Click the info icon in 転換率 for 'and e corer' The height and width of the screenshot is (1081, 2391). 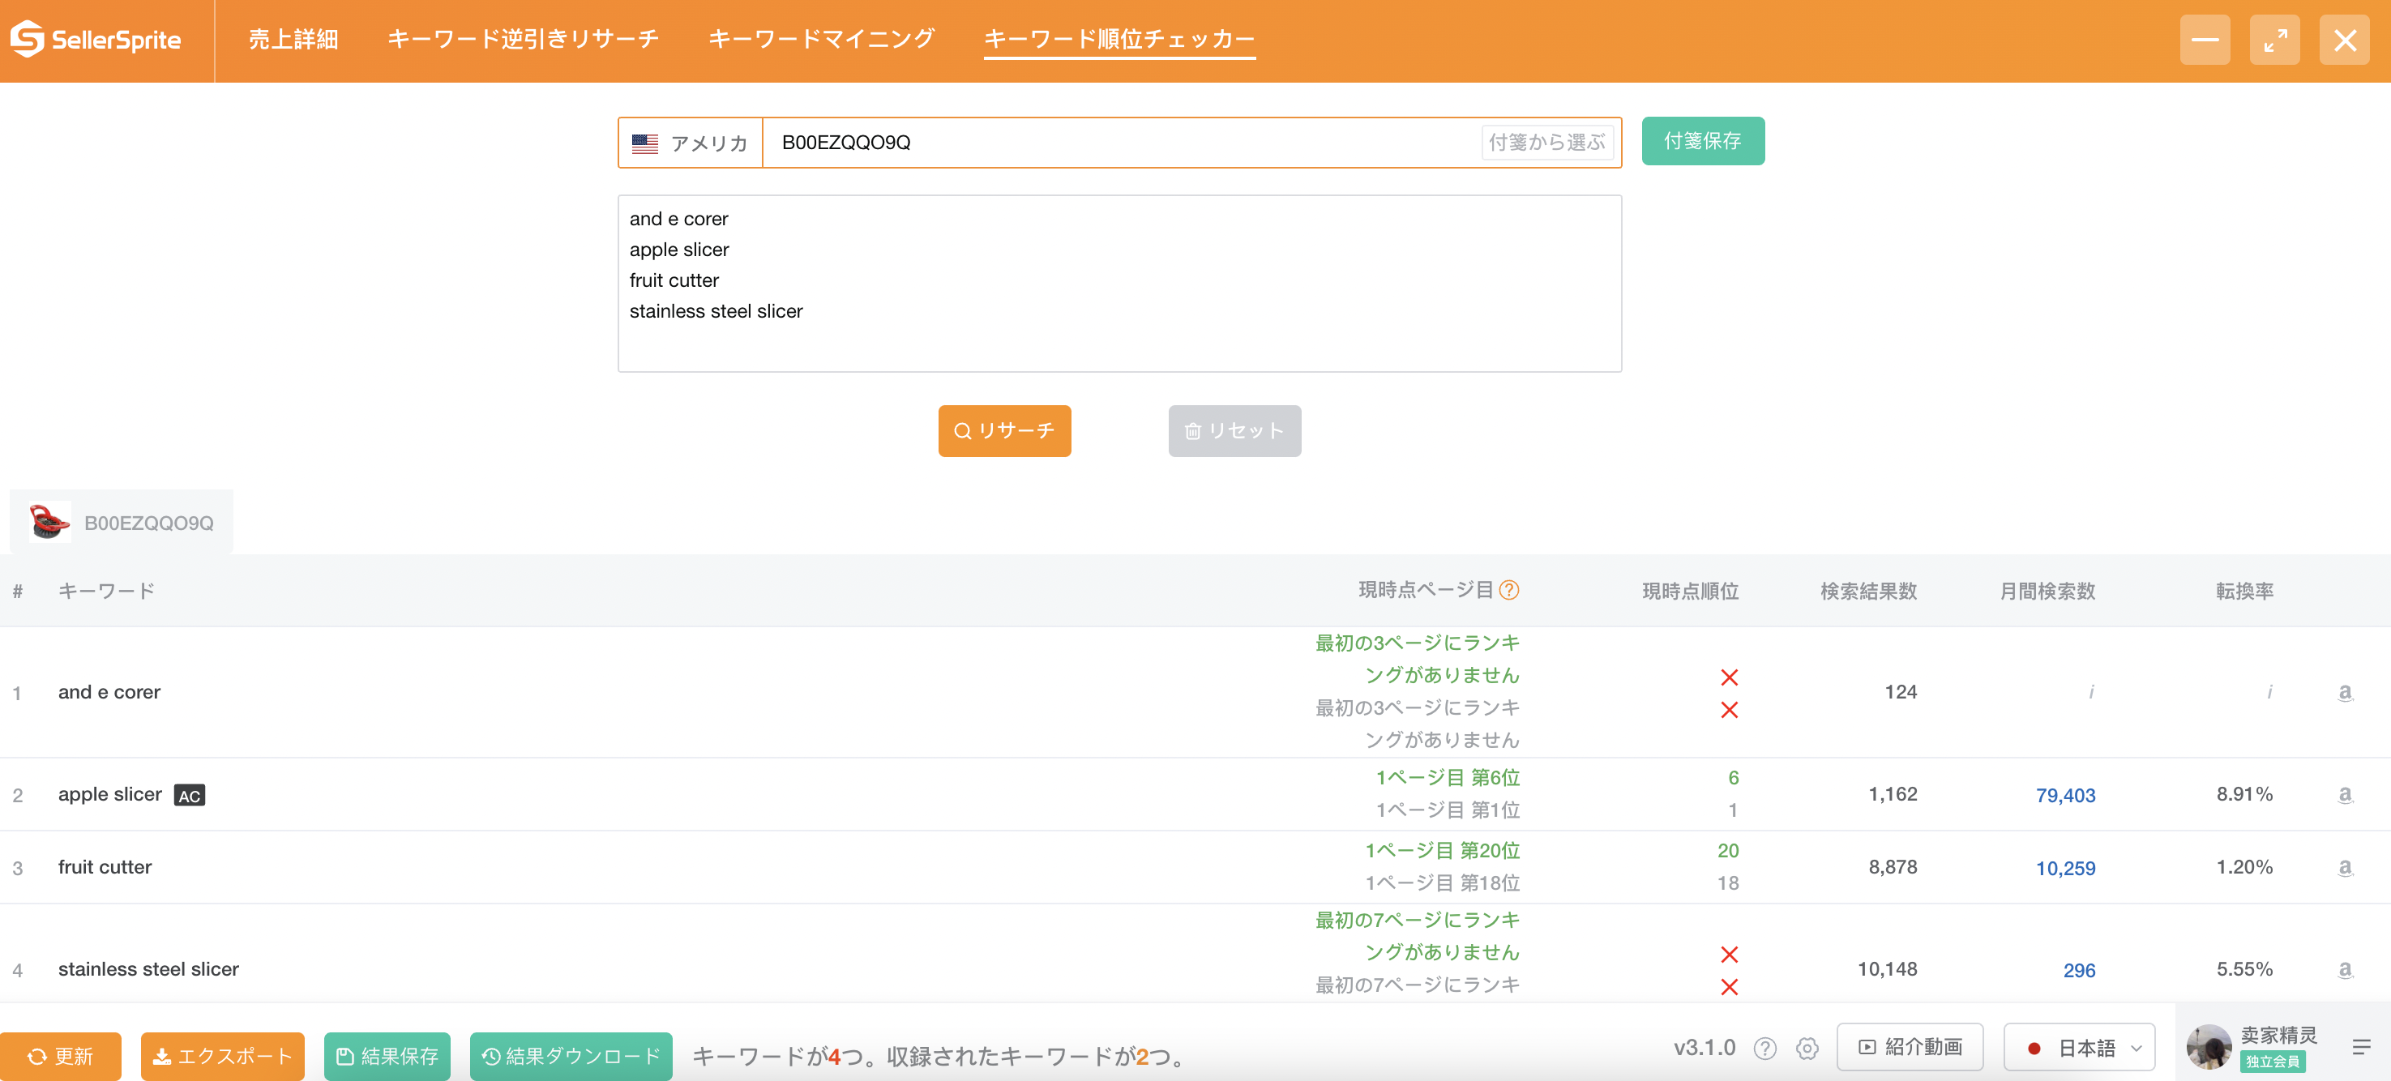2269,692
